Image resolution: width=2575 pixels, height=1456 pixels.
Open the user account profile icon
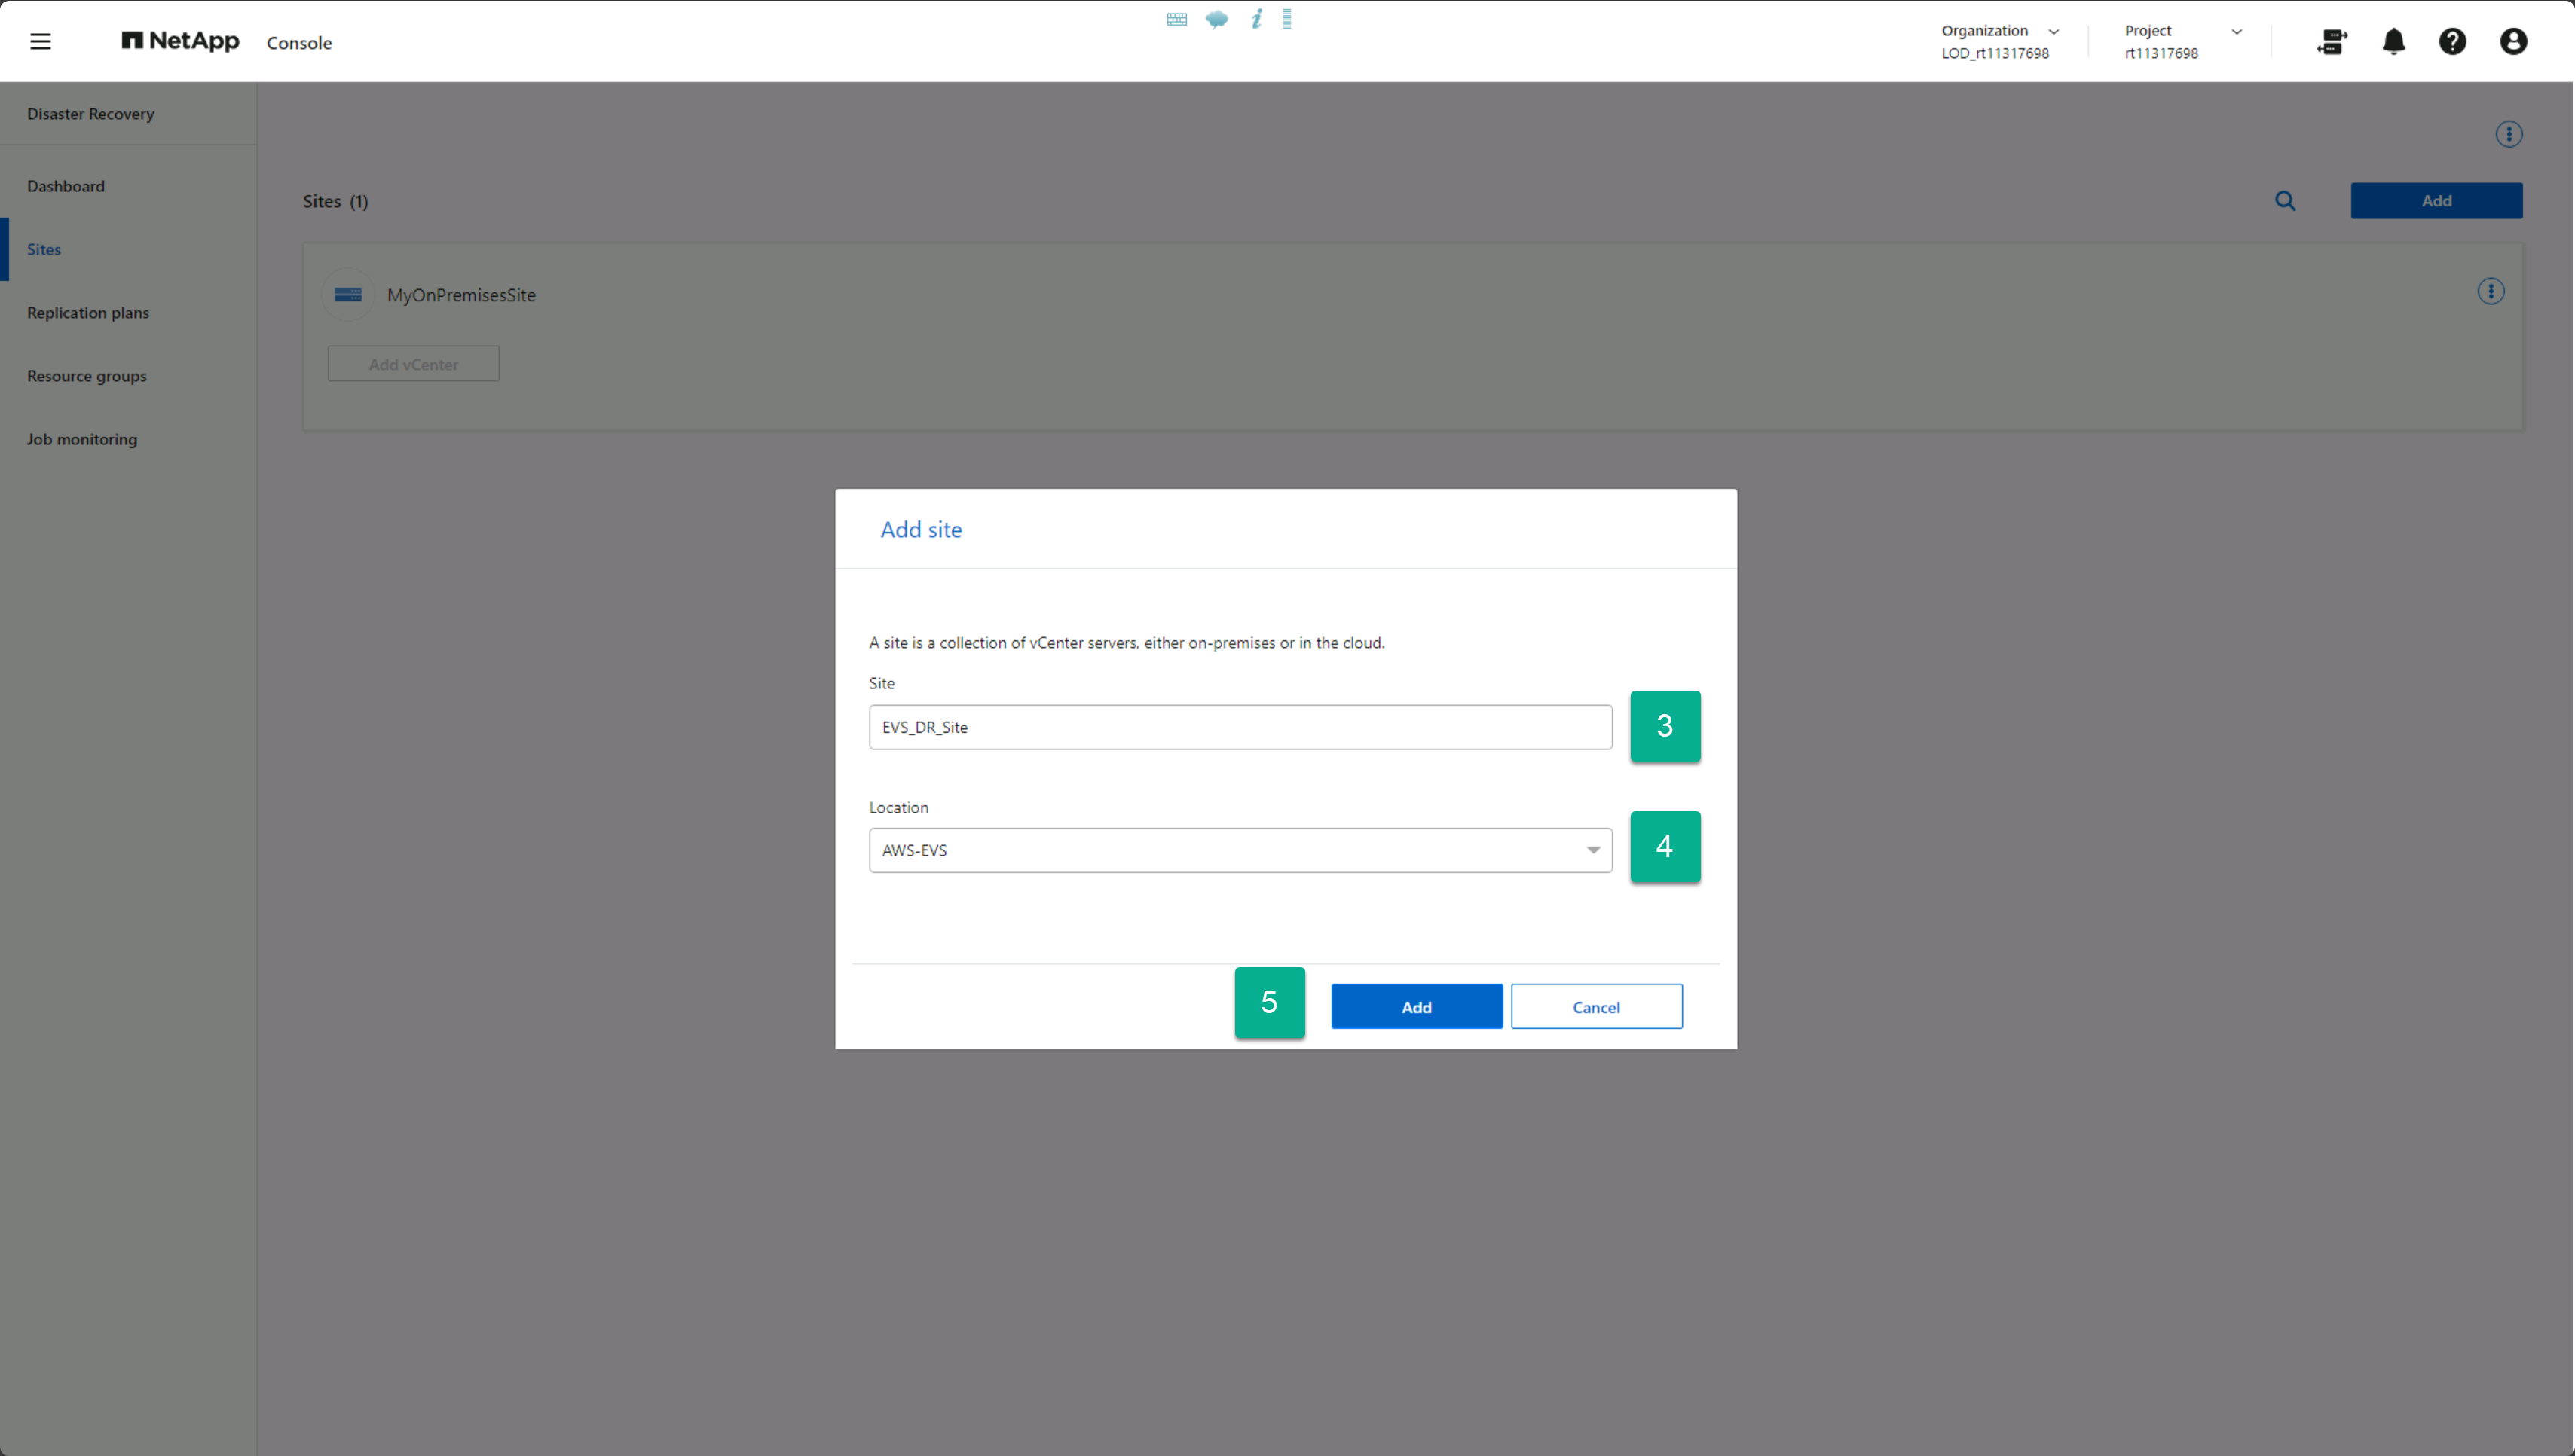coord(2513,41)
